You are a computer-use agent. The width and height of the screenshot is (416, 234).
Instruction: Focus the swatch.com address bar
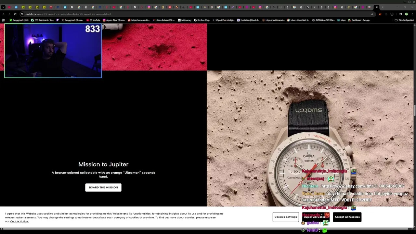(x=195, y=14)
